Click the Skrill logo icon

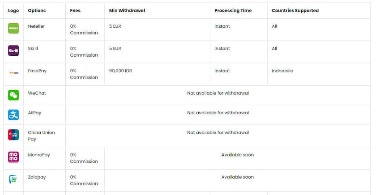(x=13, y=50)
